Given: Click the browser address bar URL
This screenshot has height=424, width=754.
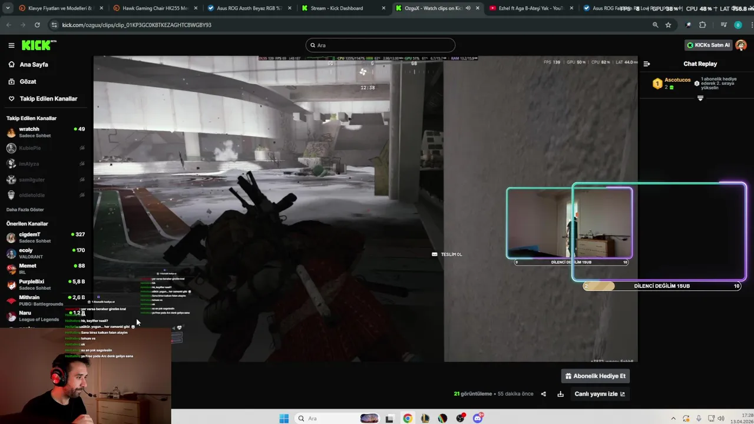Looking at the screenshot, I should tap(137, 25).
